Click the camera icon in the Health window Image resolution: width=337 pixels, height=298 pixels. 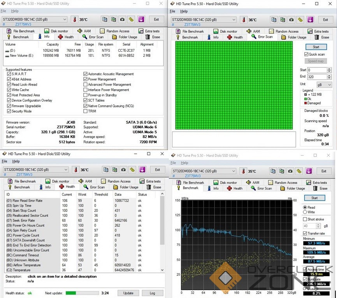[123, 169]
